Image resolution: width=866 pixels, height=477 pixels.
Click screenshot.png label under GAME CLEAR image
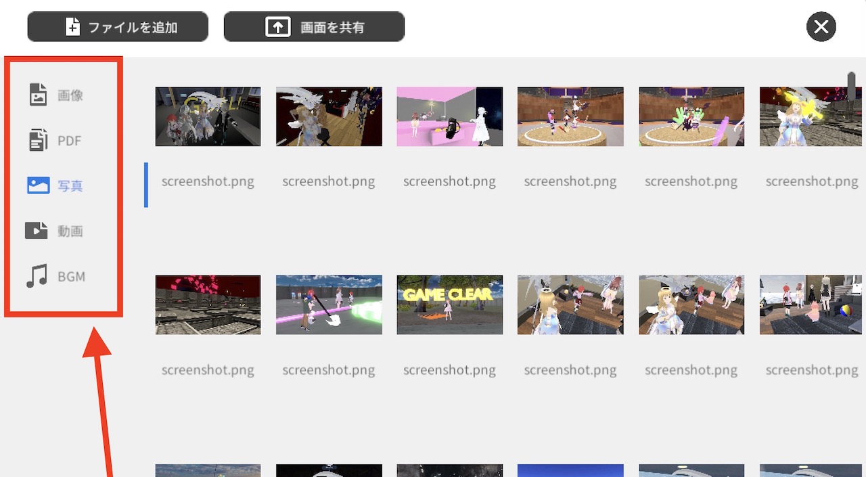pyautogui.click(x=449, y=370)
